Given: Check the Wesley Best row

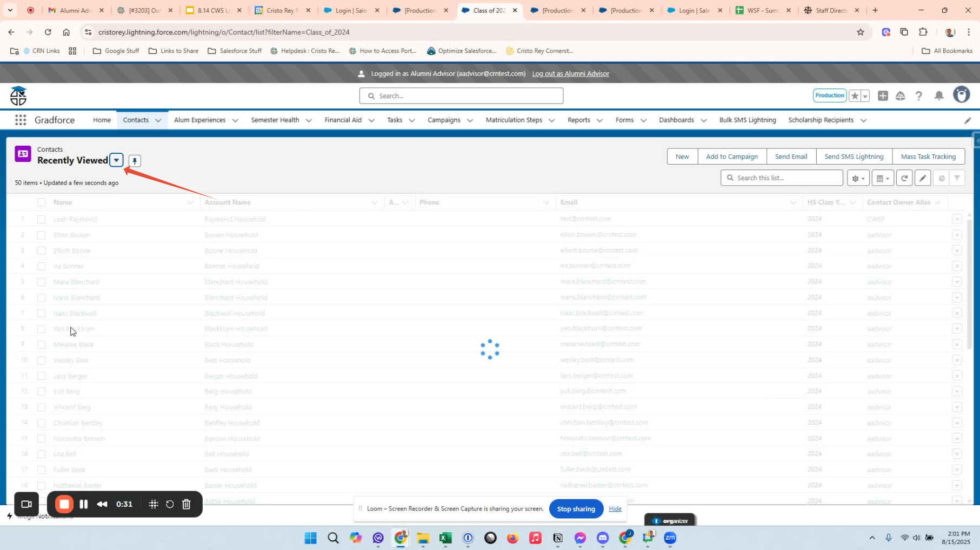Looking at the screenshot, I should point(41,360).
